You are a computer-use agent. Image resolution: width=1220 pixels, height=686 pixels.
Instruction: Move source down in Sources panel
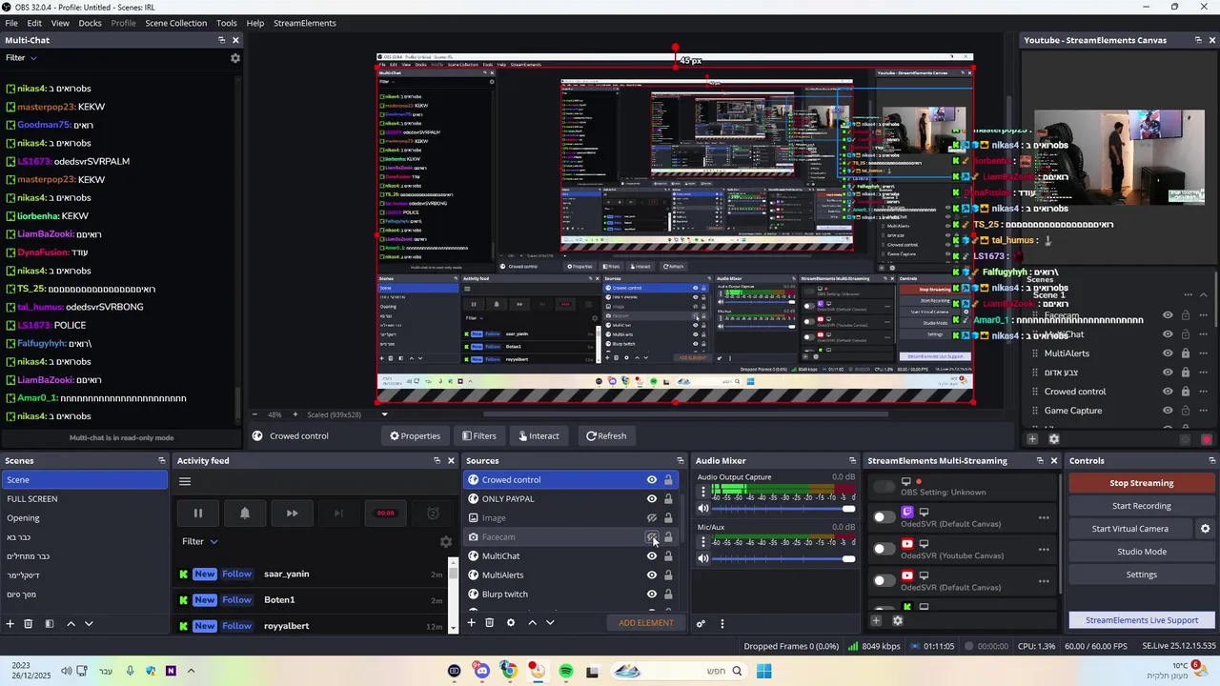550,622
